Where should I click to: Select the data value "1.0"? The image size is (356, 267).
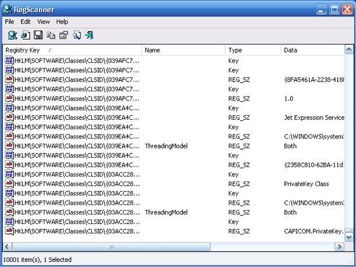click(x=289, y=99)
